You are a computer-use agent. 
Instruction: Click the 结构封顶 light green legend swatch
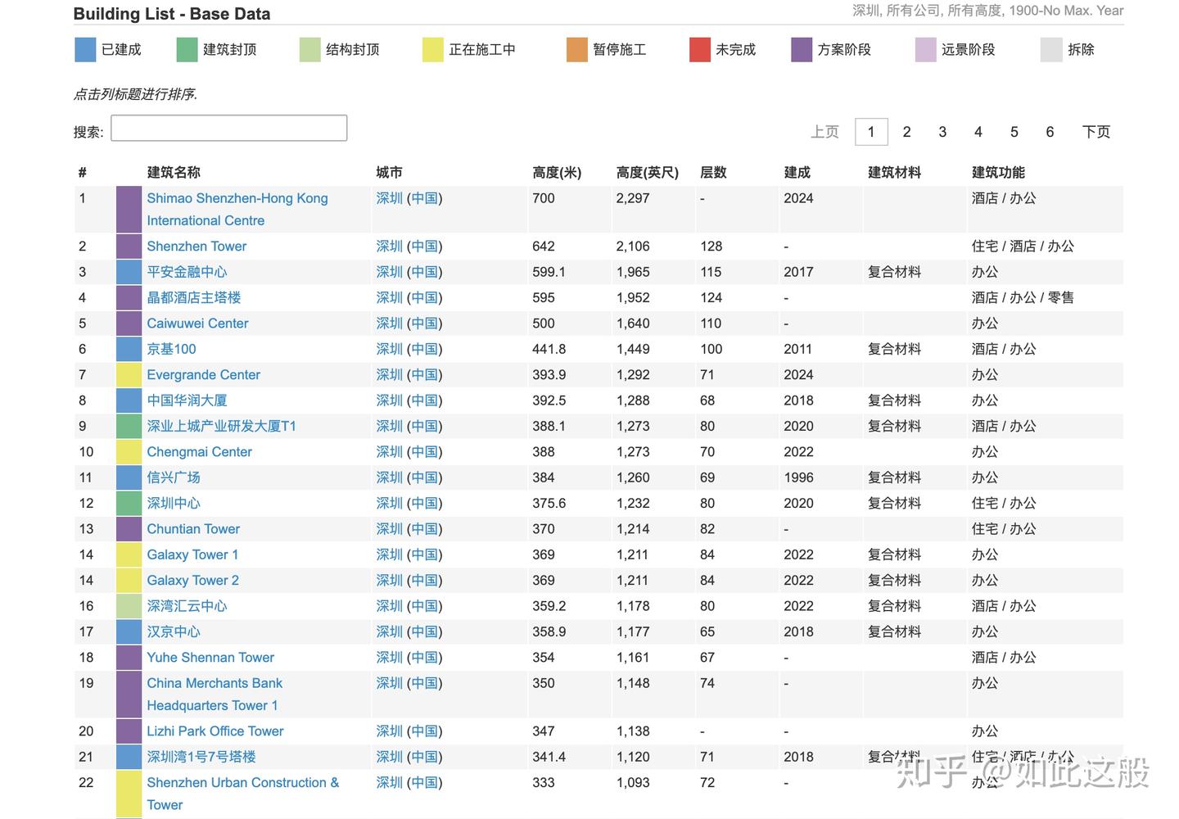[310, 50]
